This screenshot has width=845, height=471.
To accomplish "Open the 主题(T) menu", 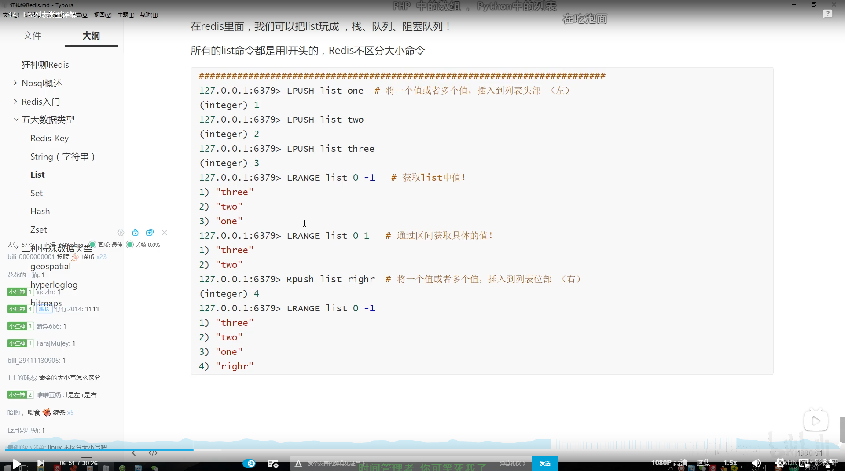I will [x=126, y=15].
